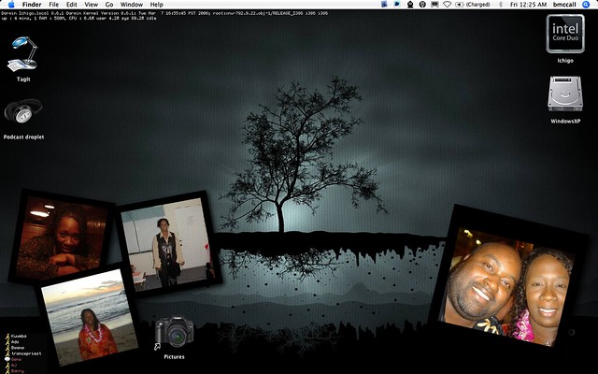Click beach photo with woman in orange

(89, 317)
